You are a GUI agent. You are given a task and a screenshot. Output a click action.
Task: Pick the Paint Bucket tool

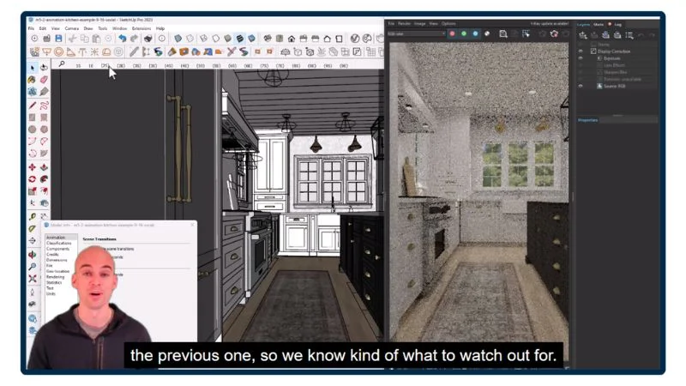pyautogui.click(x=32, y=80)
